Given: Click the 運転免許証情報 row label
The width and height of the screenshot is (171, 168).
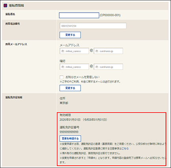Looking at the screenshot, I should pos(14,97).
